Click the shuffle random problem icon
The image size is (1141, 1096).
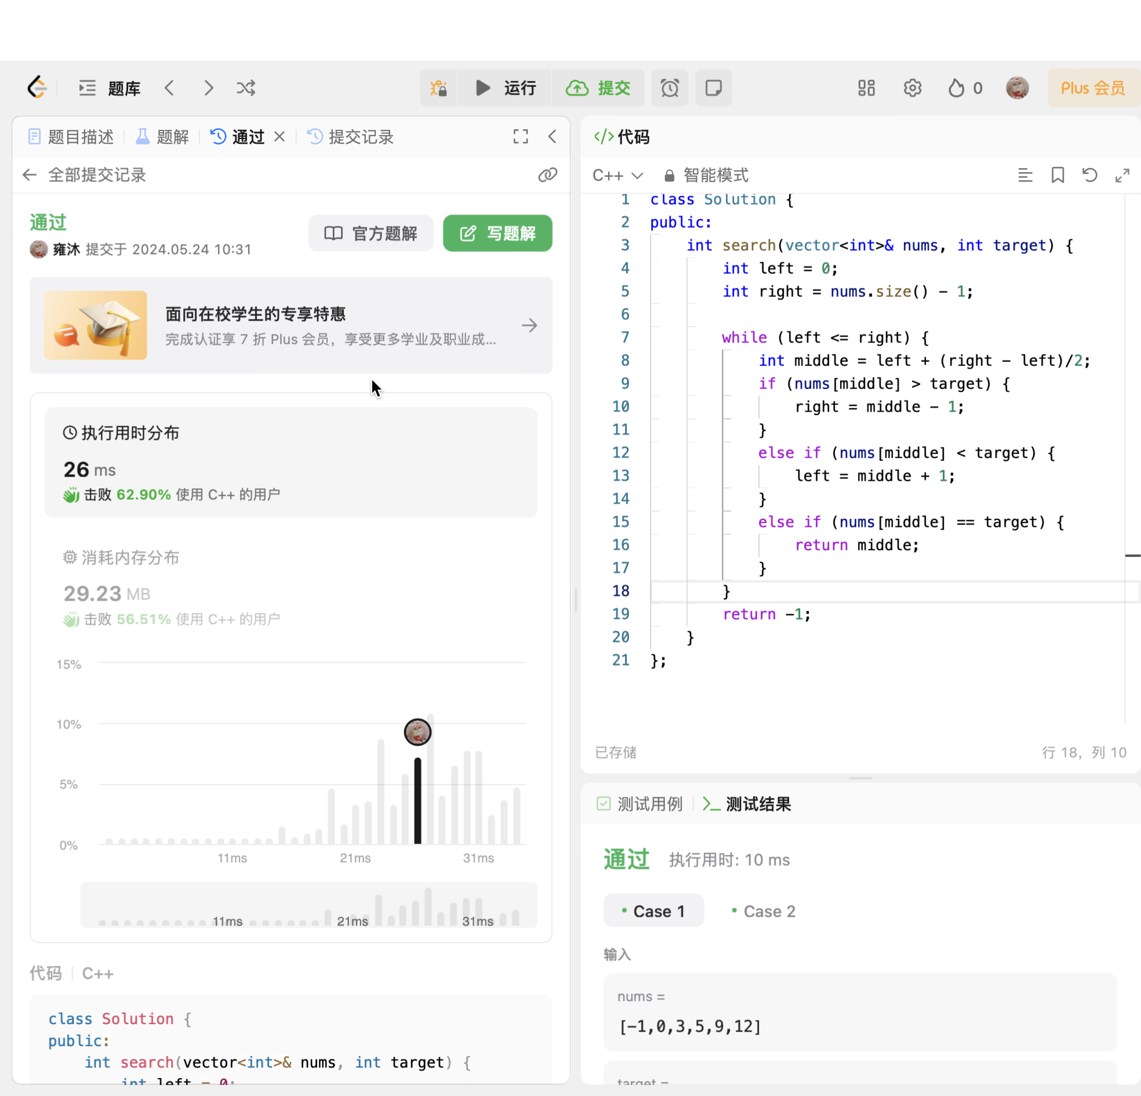coord(246,88)
